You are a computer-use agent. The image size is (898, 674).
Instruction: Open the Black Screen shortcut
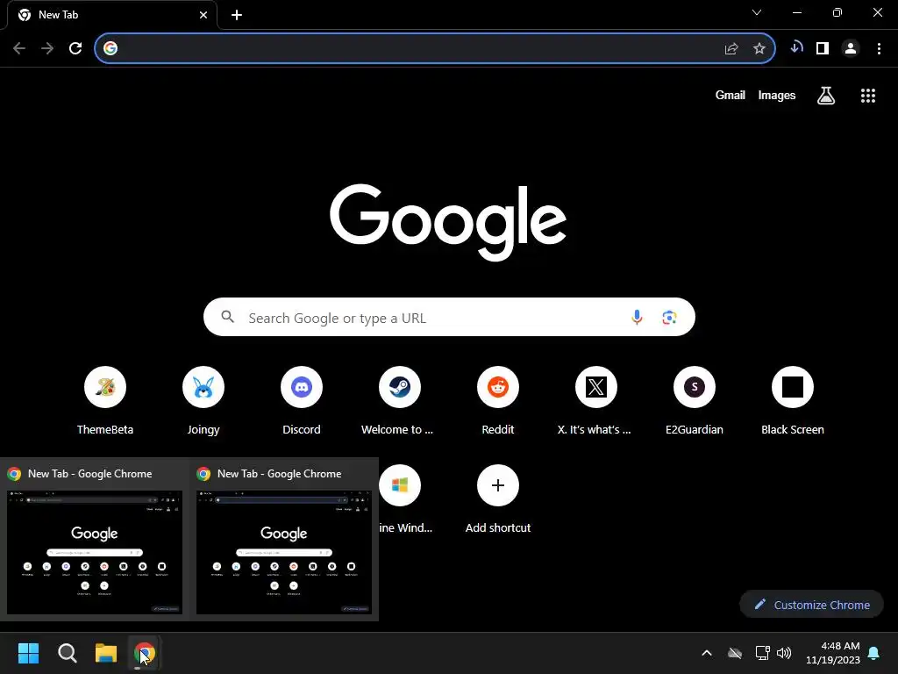click(x=793, y=401)
